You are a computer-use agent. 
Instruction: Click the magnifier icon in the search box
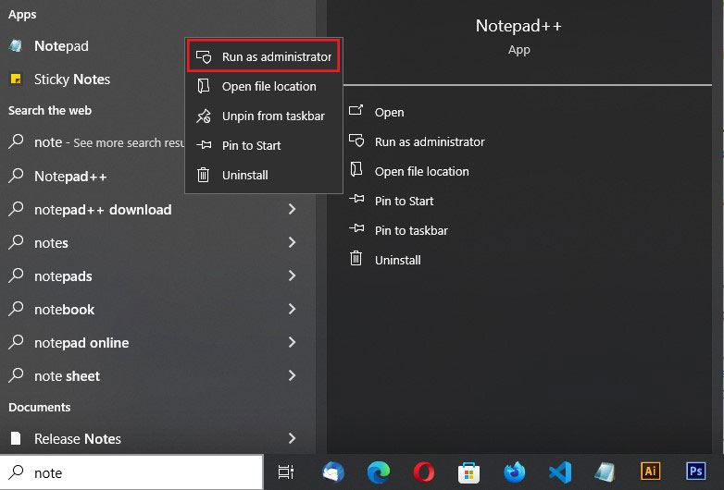pyautogui.click(x=17, y=472)
